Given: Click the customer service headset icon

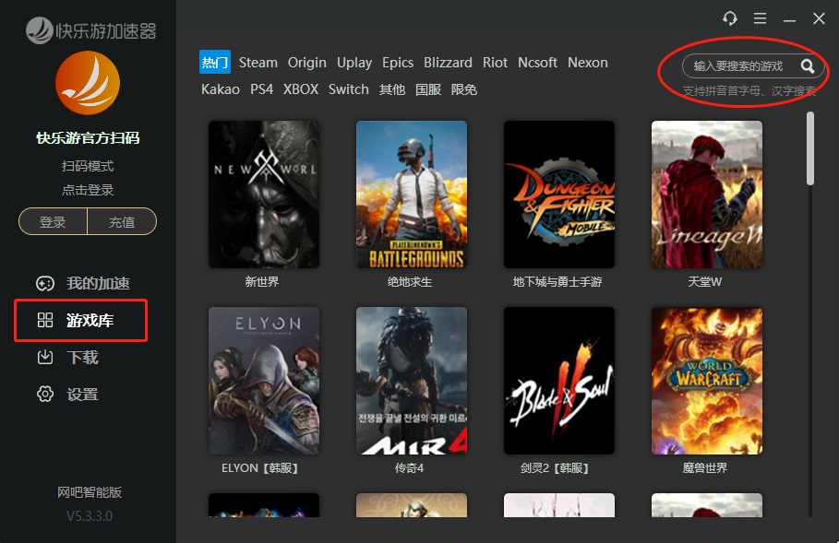Looking at the screenshot, I should (x=730, y=18).
